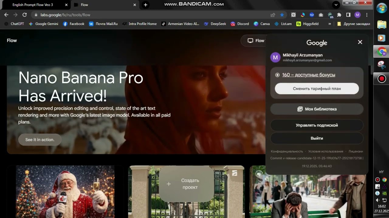Viewport: 389px width, 218px height.
Task: Click the Flow logo in page header
Action: pyautogui.click(x=12, y=41)
